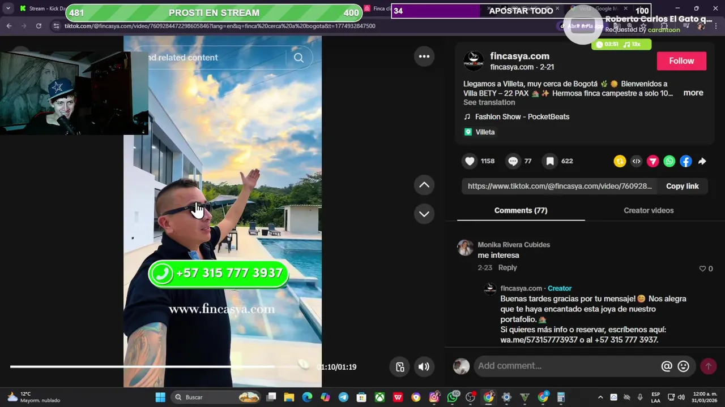Click the yellow repost icon
This screenshot has height=407, width=725.
pos(620,162)
